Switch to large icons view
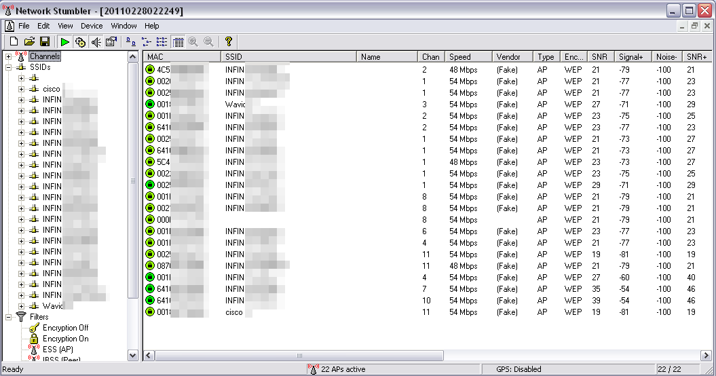The width and height of the screenshot is (716, 376). (131, 42)
